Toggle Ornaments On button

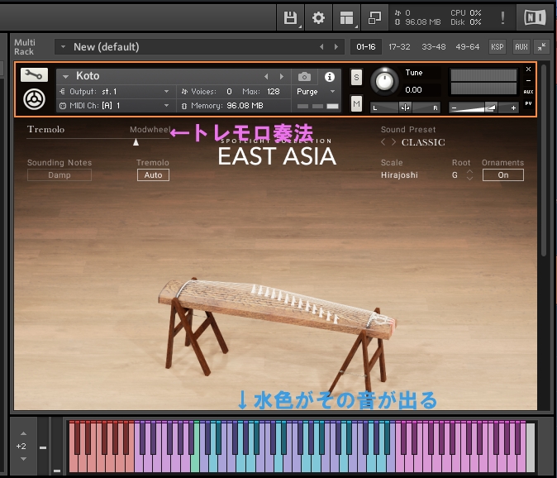502,174
